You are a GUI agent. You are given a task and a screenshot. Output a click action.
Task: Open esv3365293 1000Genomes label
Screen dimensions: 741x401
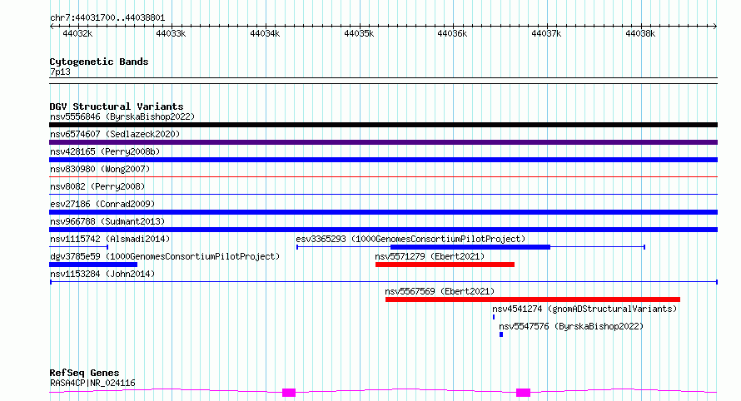[410, 239]
